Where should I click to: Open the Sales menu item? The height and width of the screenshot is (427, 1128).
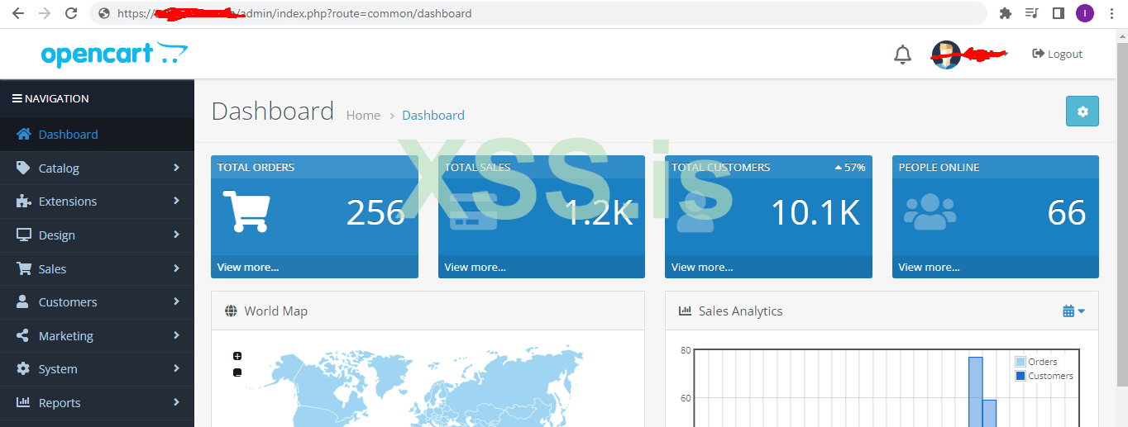(x=97, y=269)
